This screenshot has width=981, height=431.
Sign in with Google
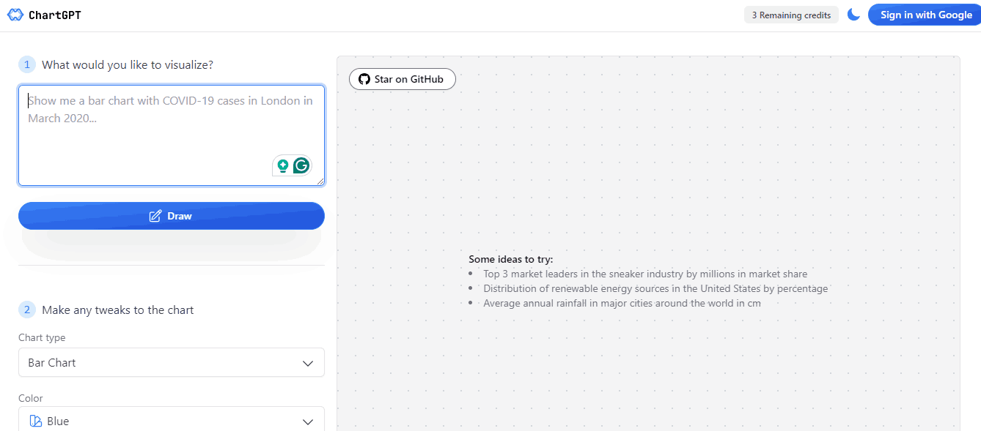925,14
